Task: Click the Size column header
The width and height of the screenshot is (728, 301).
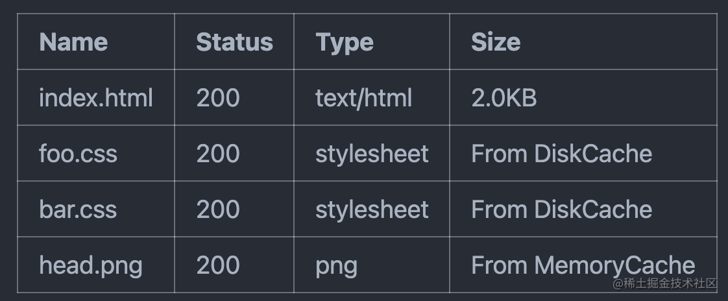Action: [496, 42]
